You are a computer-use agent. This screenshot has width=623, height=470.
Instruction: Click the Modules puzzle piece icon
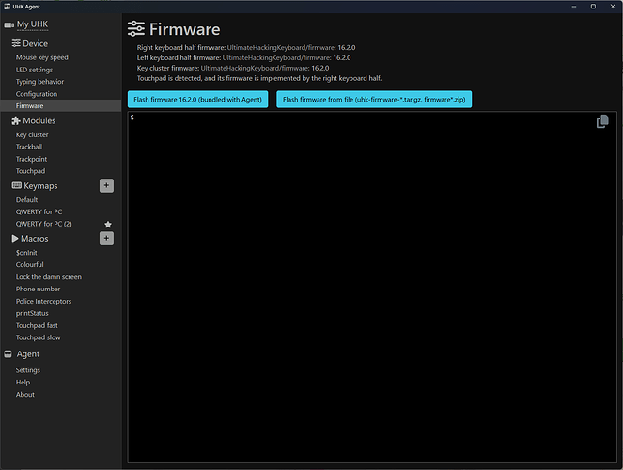coord(15,121)
